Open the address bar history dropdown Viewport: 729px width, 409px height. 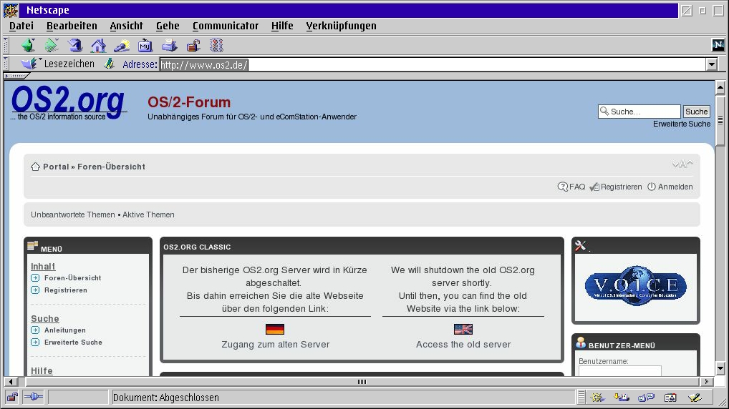(712, 64)
